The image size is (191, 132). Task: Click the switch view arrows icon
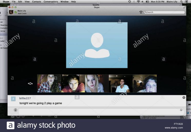click(x=30, y=84)
